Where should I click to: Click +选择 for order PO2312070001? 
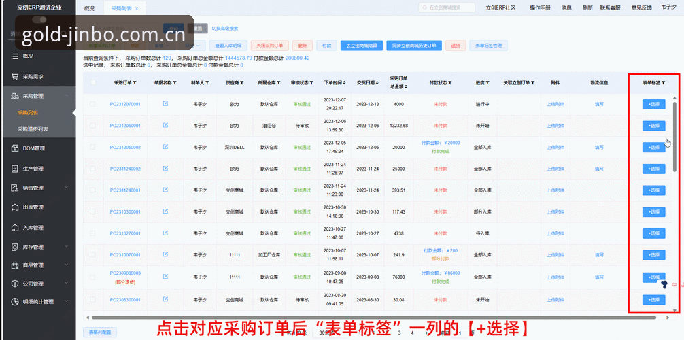click(653, 104)
